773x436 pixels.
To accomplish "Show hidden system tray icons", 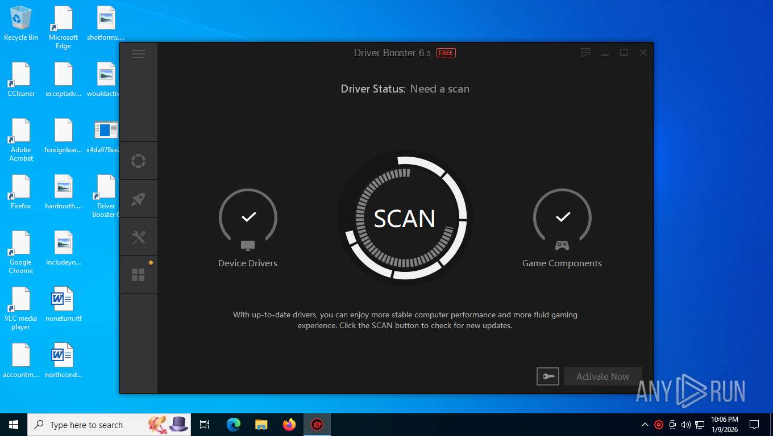I will [645, 425].
